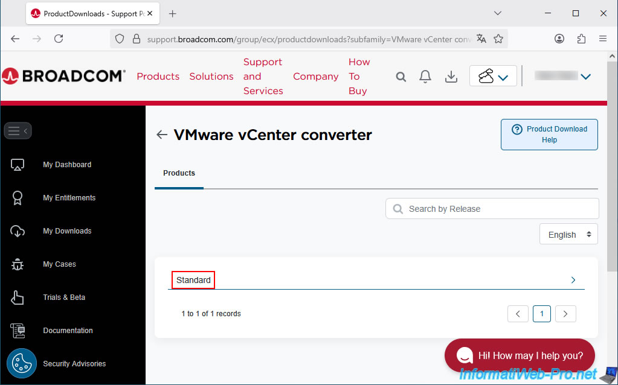
Task: Go back using arrow beside VMware vCenter converter
Action: 161,135
